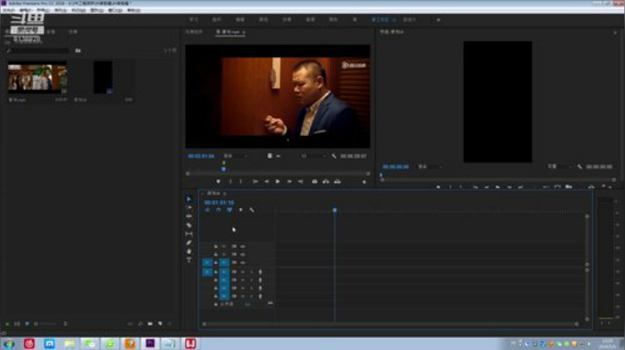Step back one frame in Source monitor
Viewport: 625px width, 350px height.
[266, 181]
